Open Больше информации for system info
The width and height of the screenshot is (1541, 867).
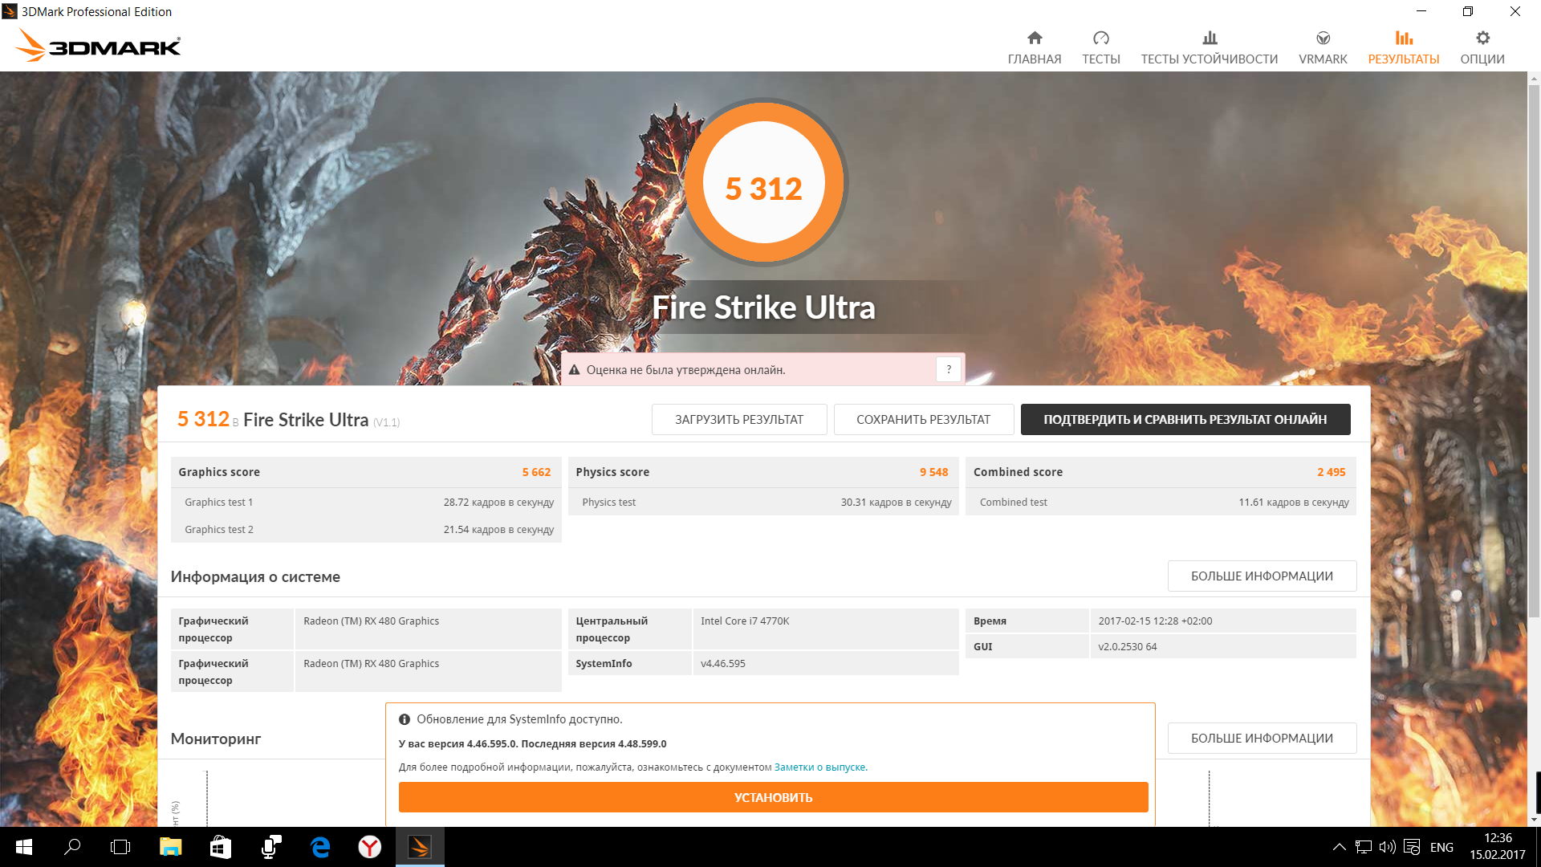(1261, 576)
